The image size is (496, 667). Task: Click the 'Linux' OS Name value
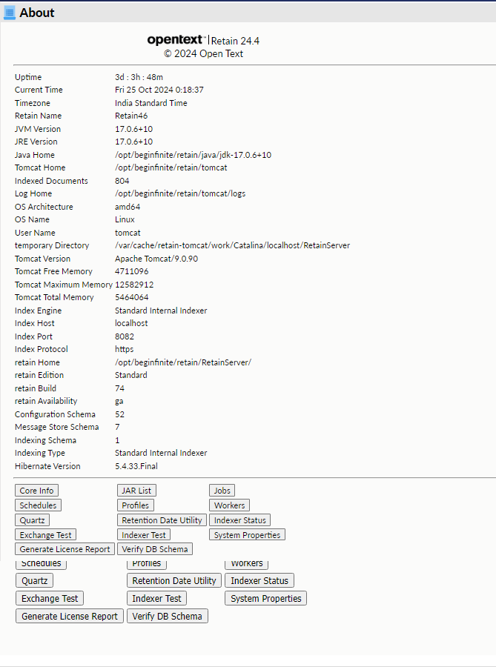click(x=125, y=219)
